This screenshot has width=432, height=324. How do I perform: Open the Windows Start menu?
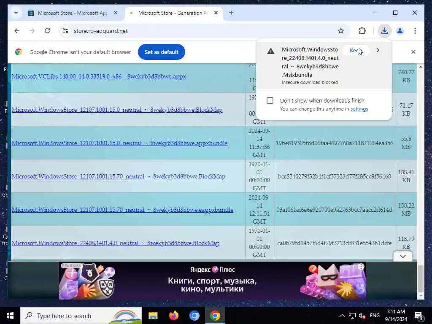pyautogui.click(x=10, y=316)
